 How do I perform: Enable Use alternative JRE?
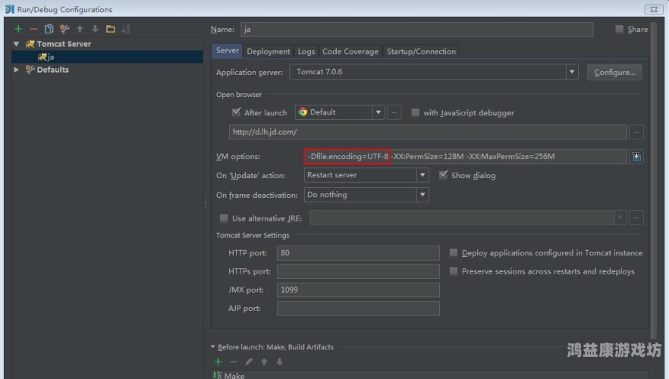[x=224, y=218]
